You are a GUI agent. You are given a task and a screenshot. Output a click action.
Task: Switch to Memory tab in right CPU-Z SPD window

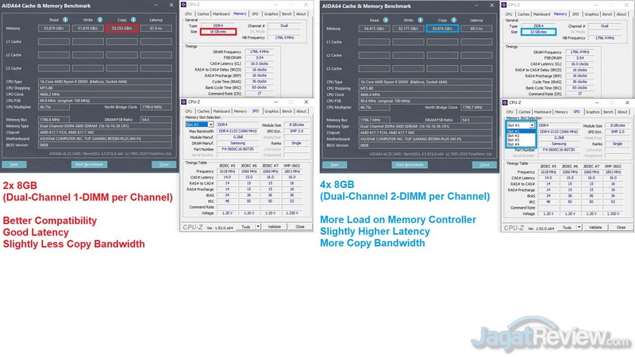[561, 112]
